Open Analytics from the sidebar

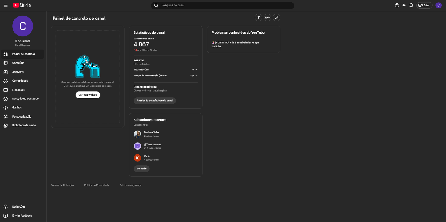click(x=23, y=72)
